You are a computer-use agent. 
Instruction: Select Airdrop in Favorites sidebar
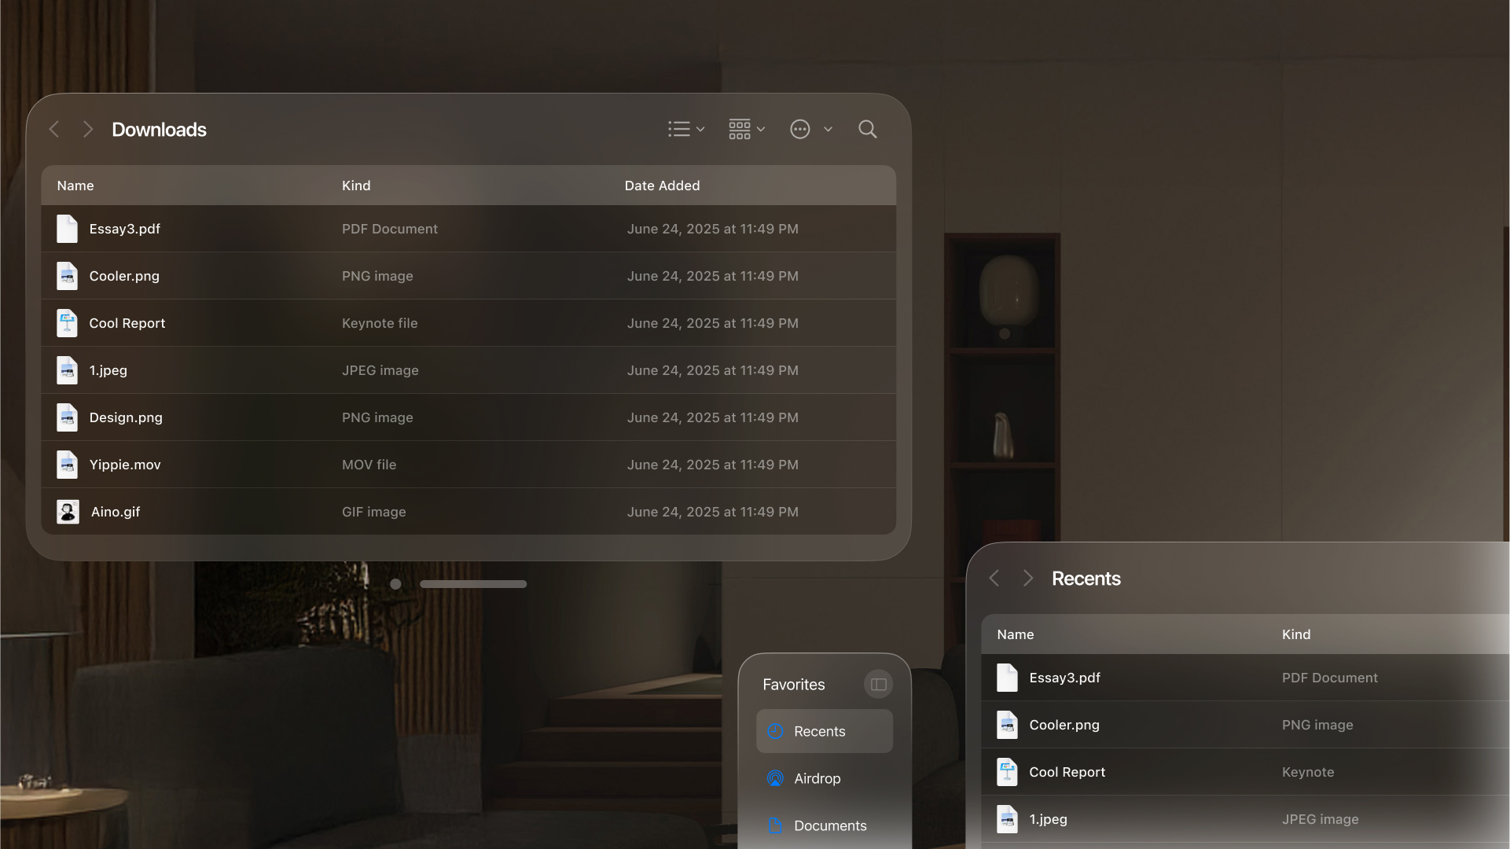pyautogui.click(x=817, y=779)
